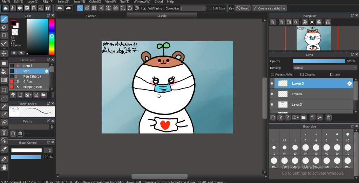Enable the layer Lock checkbox
359x183 pixels.
[x=332, y=74]
